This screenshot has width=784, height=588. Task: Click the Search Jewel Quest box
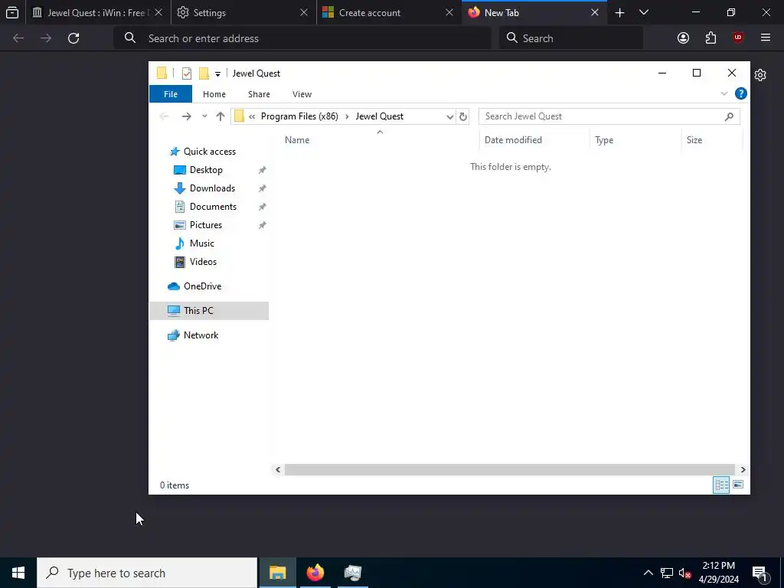pyautogui.click(x=609, y=116)
